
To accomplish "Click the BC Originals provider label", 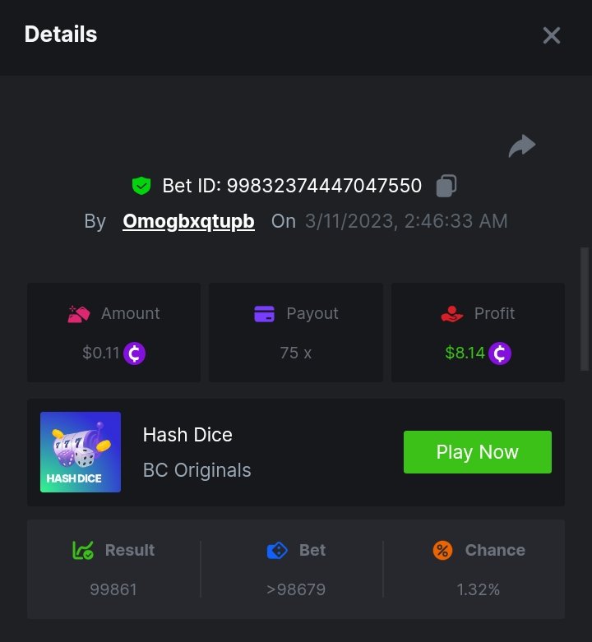I will pos(197,470).
